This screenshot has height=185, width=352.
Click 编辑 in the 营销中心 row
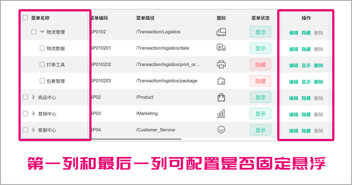[x=293, y=115]
